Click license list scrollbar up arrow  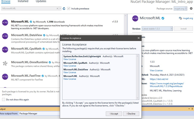click(137, 56)
